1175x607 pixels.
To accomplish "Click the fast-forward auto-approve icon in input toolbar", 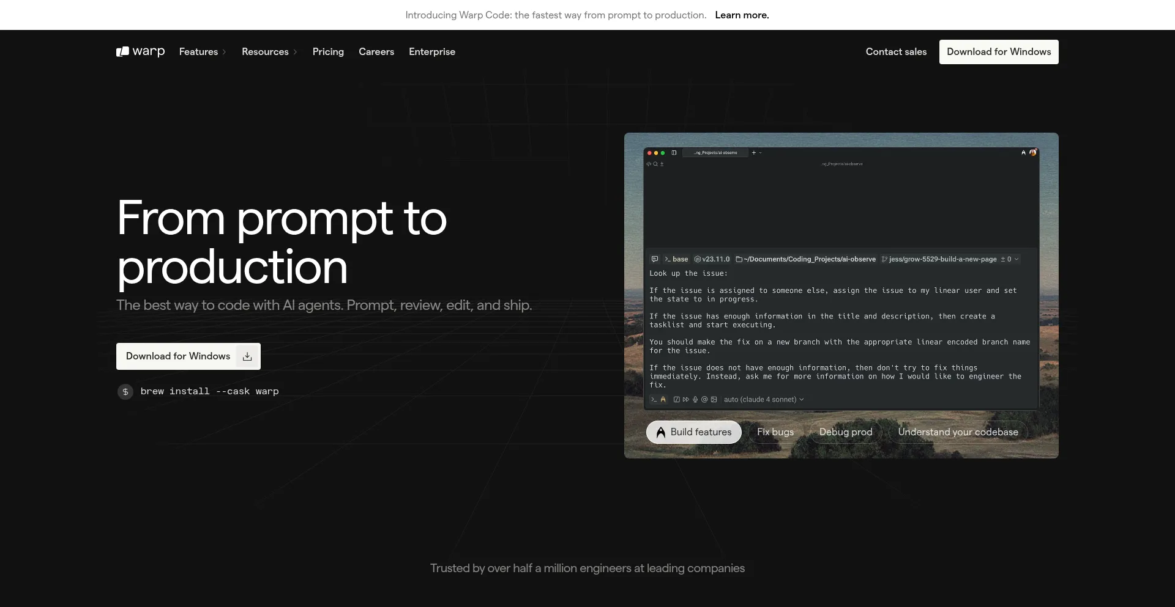I will (686, 399).
